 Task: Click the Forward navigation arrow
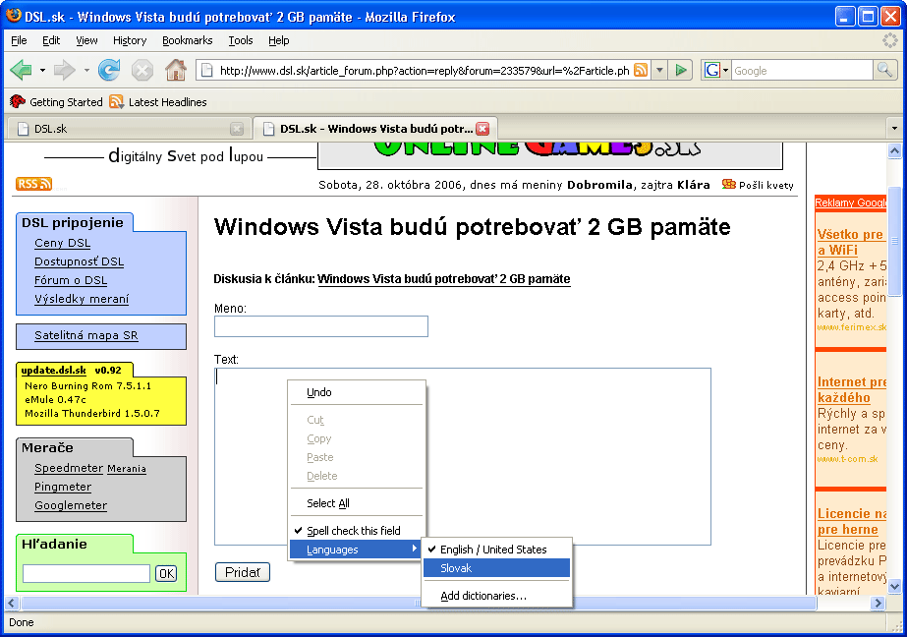click(x=64, y=71)
